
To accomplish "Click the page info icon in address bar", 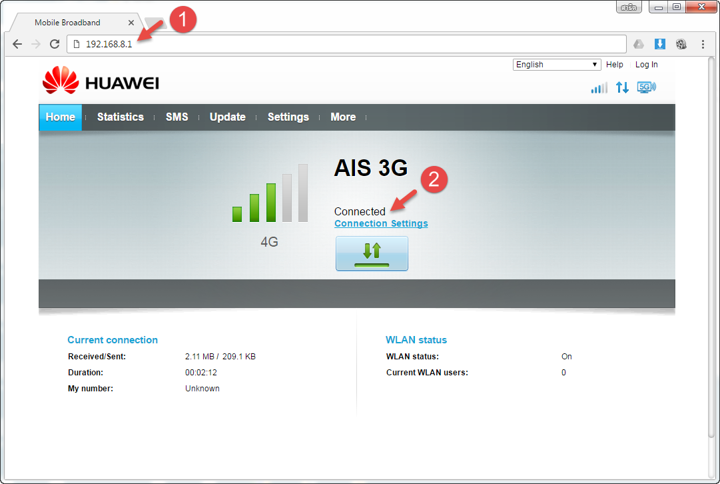I will (x=77, y=44).
